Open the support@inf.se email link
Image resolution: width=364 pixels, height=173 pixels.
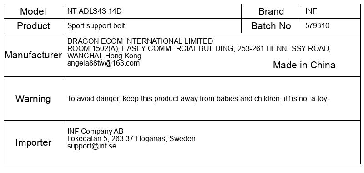pos(92,146)
